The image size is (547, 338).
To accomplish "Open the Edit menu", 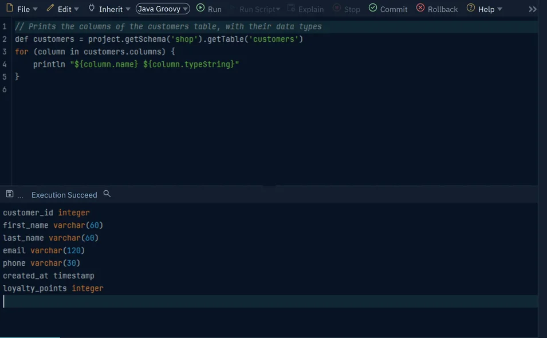I will [63, 9].
